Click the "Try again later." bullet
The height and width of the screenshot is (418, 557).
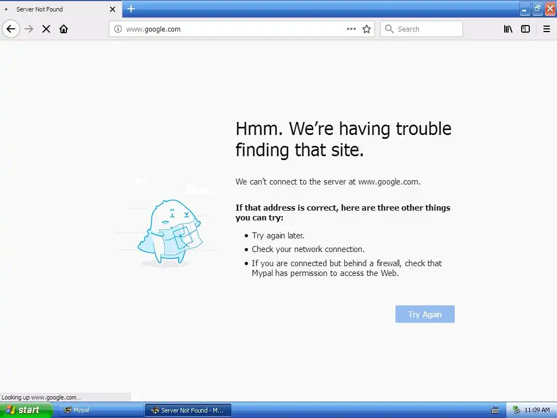(x=278, y=236)
